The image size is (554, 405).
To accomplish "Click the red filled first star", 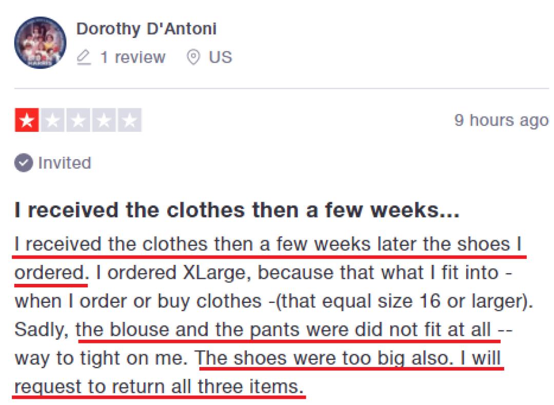I will (27, 121).
